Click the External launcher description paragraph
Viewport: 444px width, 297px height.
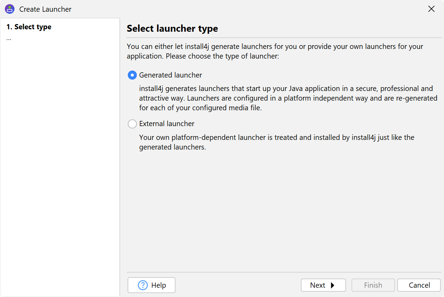pyautogui.click(x=276, y=142)
